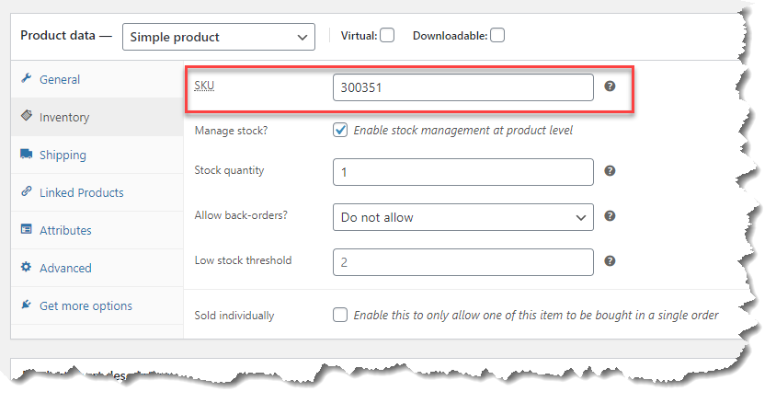Go to the Linked Products tab
Viewport: 776px width, 403px height.
[81, 192]
